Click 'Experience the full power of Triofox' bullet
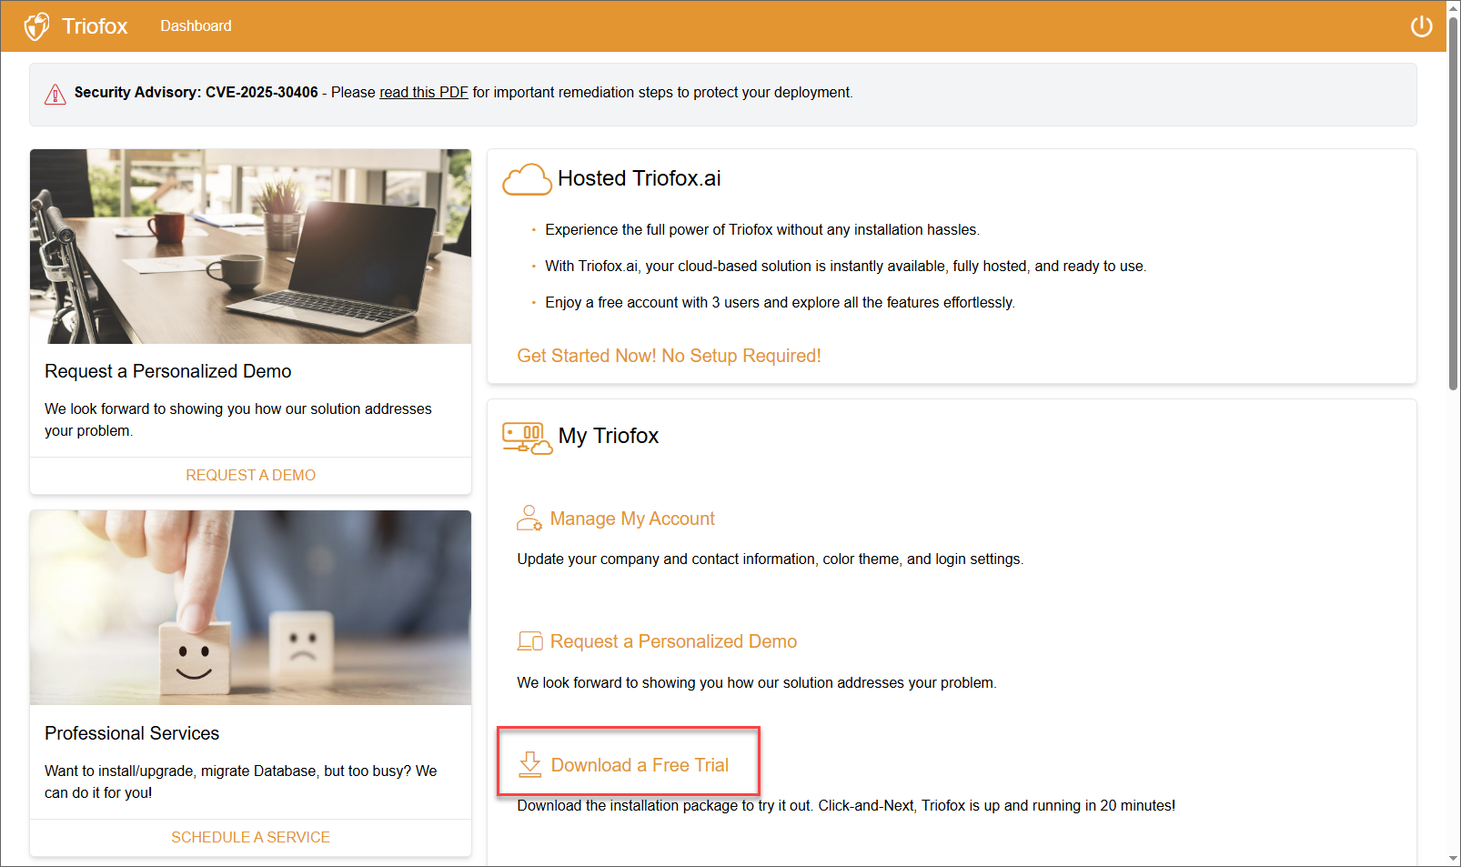This screenshot has height=867, width=1461. 762,230
